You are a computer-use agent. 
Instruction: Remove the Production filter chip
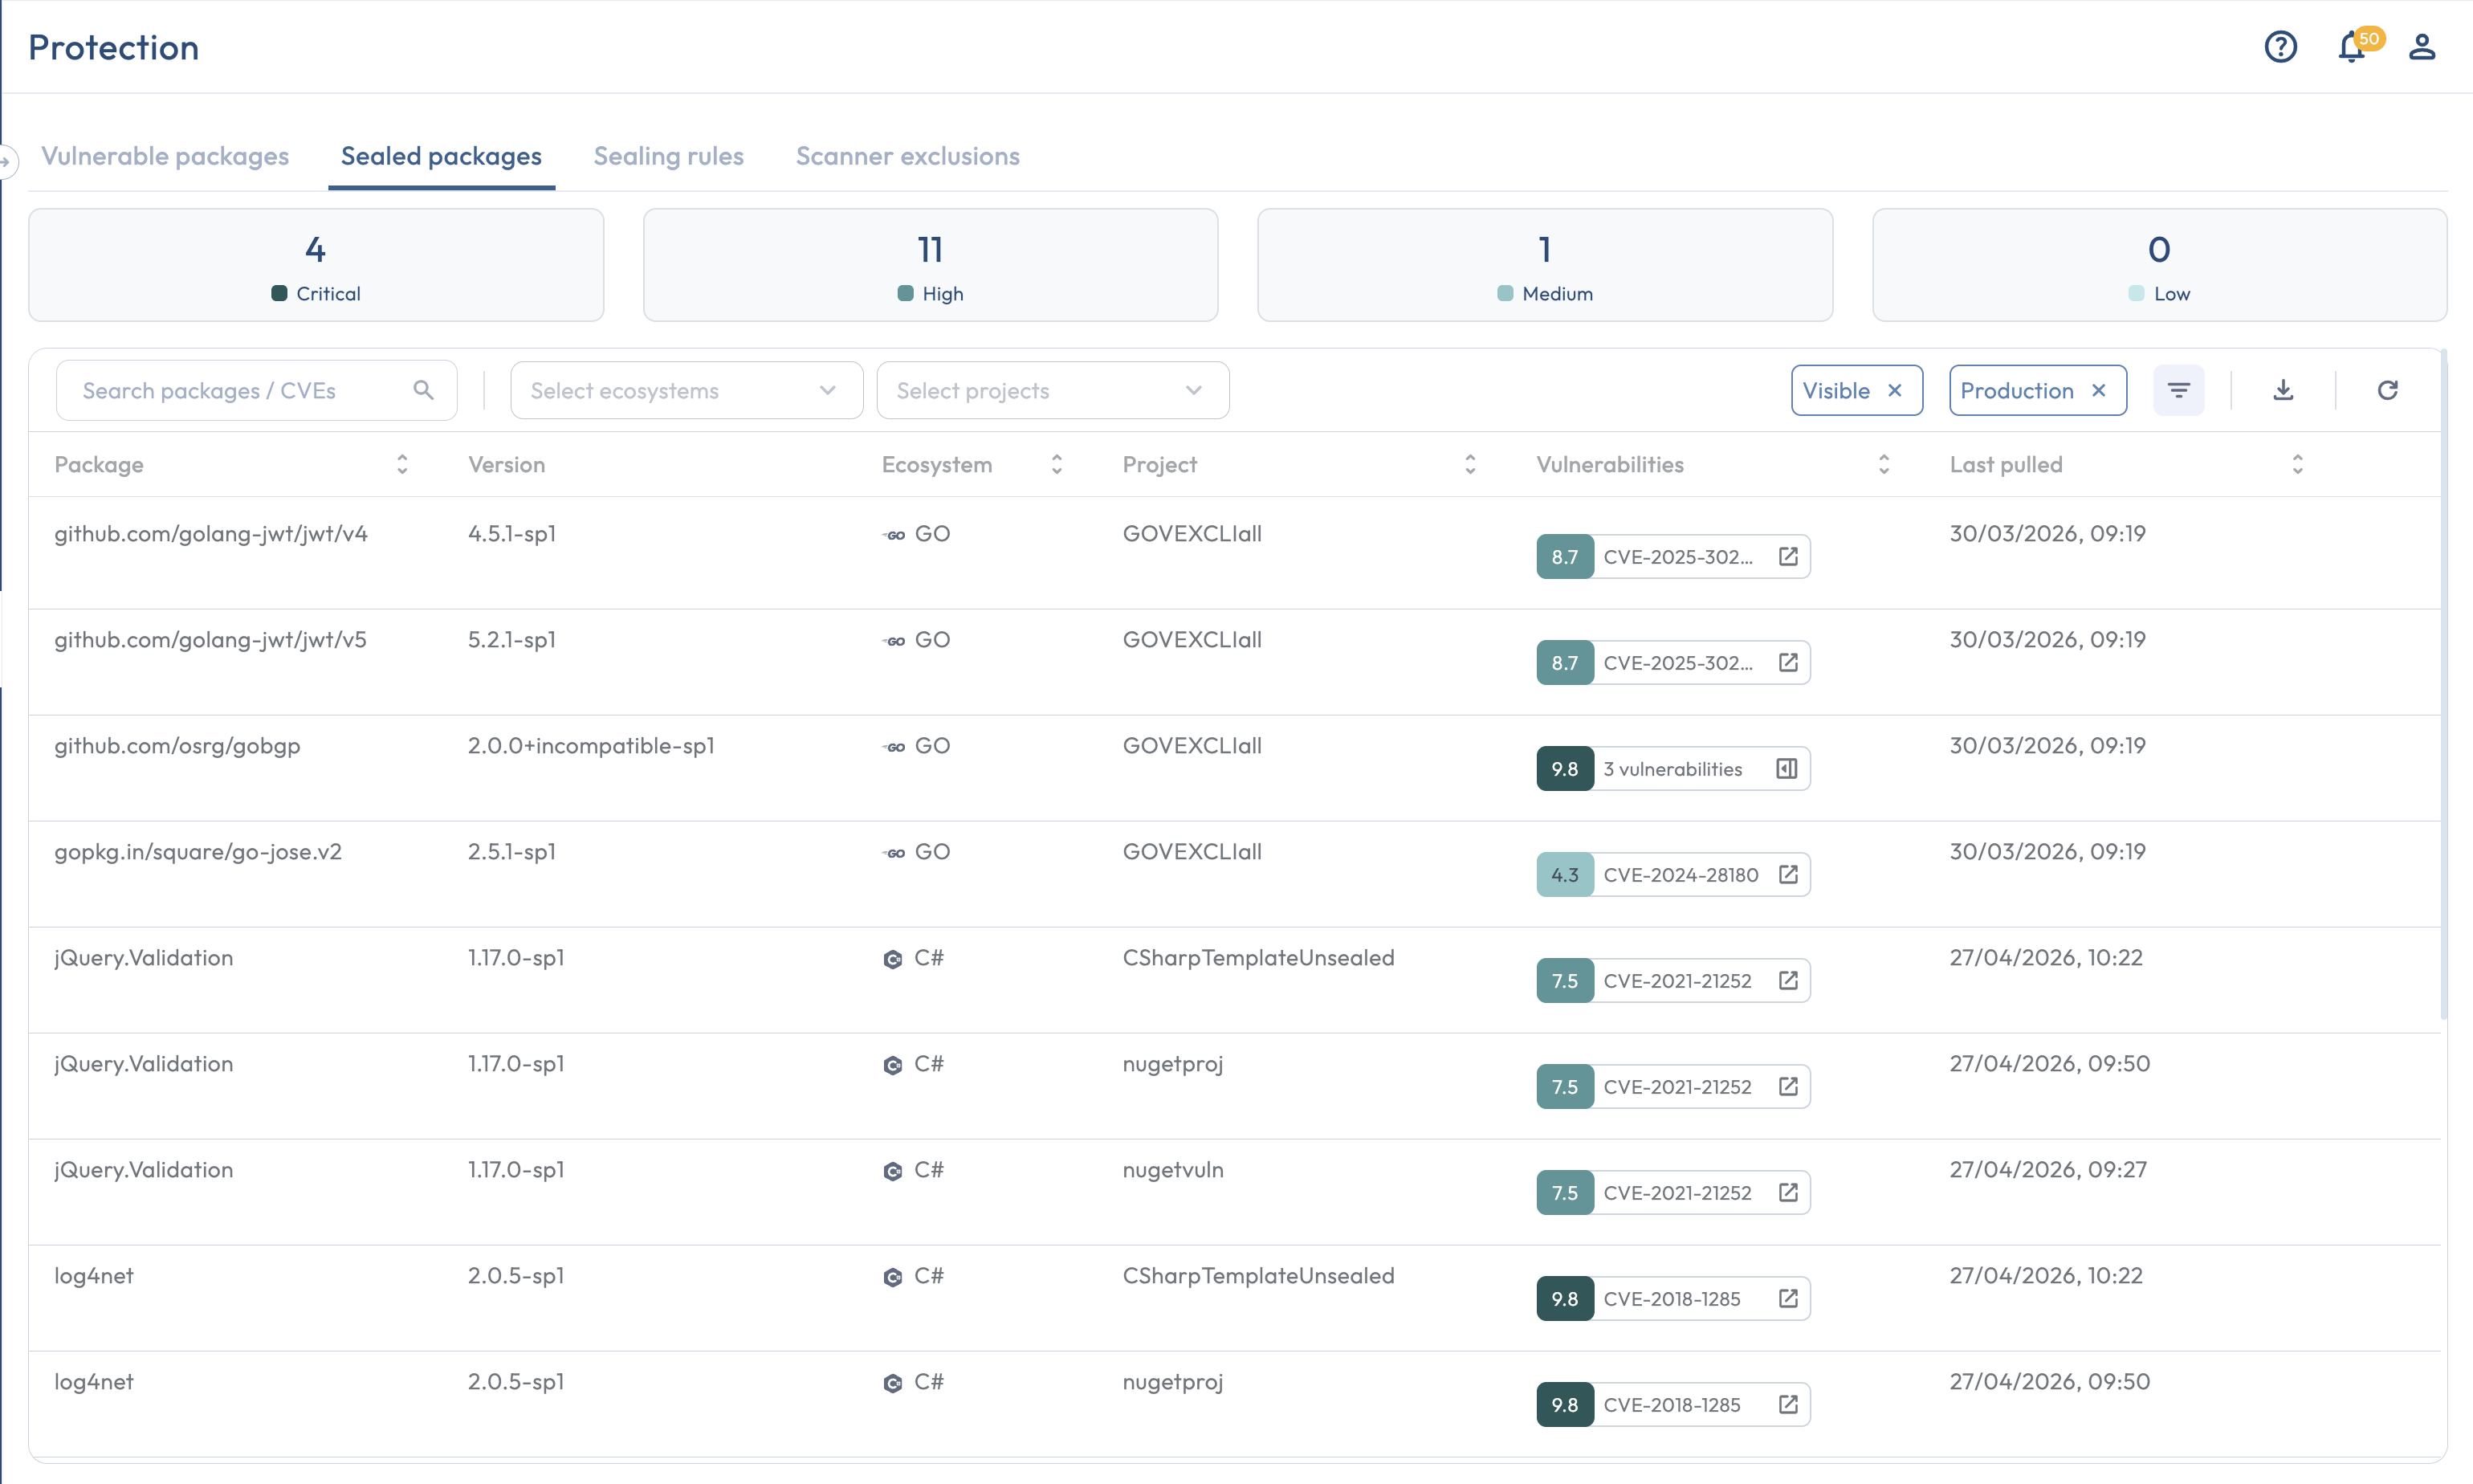click(x=2098, y=391)
